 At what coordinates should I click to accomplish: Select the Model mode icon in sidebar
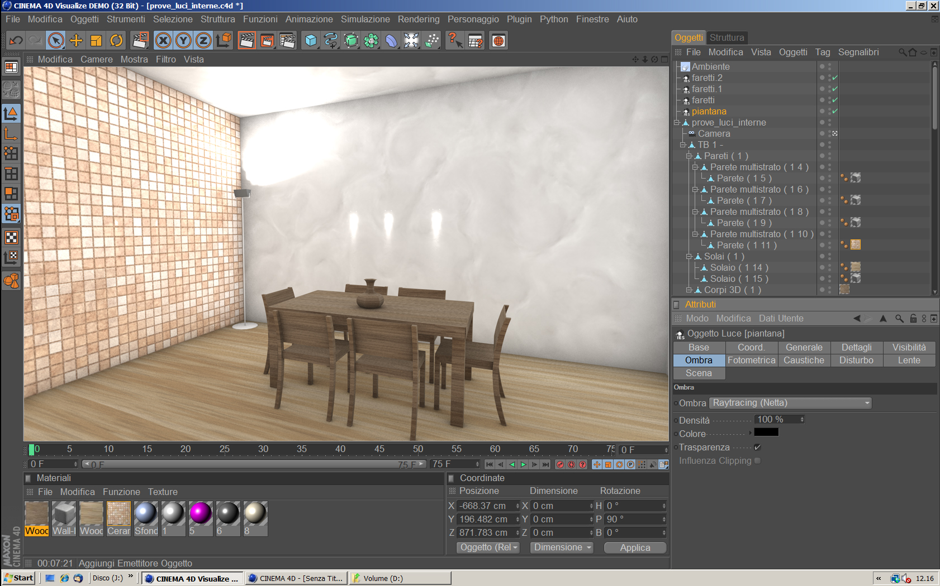point(11,113)
